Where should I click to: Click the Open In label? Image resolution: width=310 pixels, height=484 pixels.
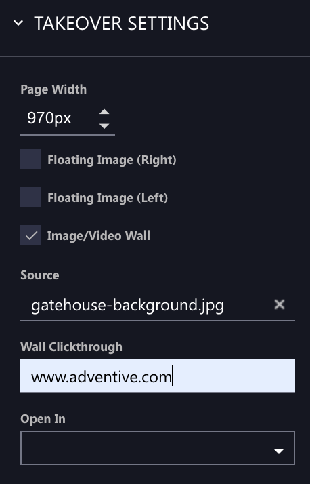pyautogui.click(x=43, y=419)
